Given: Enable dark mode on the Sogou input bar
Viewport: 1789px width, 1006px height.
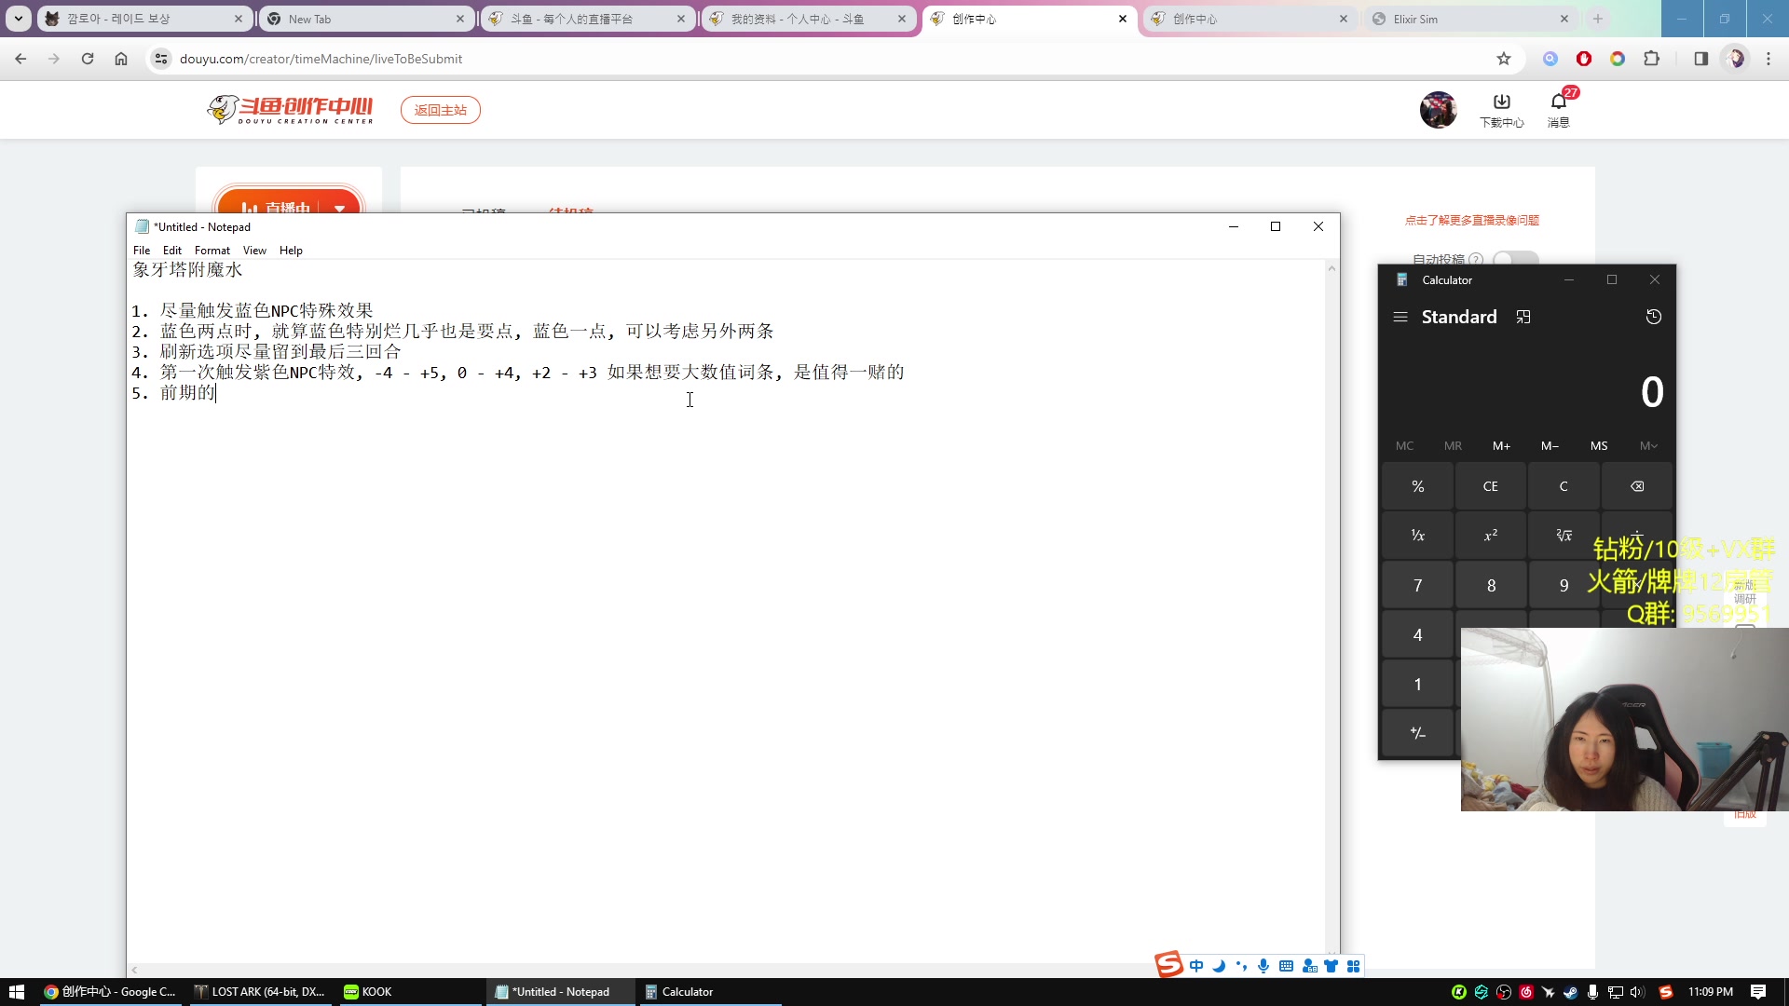Looking at the screenshot, I should tap(1220, 966).
